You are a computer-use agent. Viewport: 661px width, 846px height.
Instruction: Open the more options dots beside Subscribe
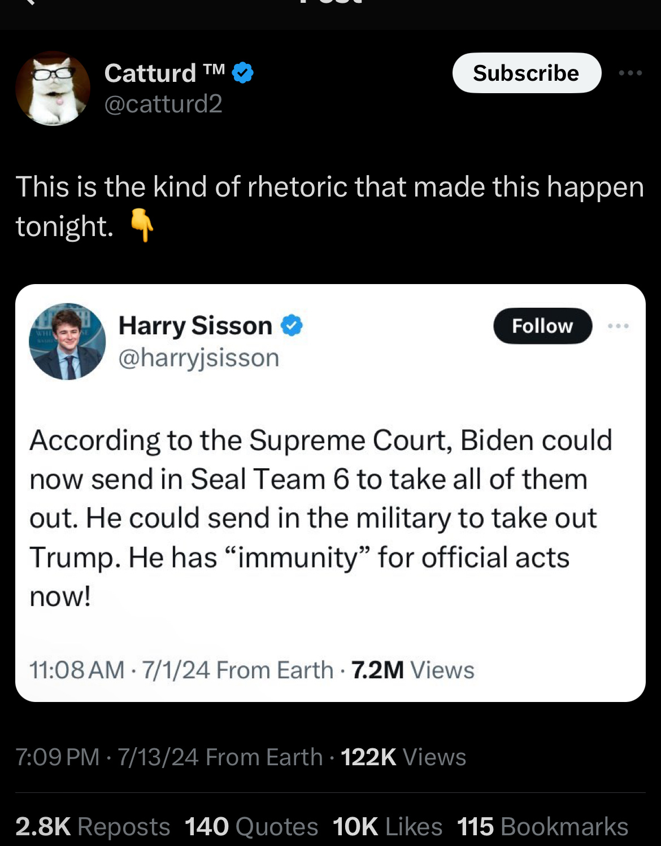pyautogui.click(x=630, y=73)
